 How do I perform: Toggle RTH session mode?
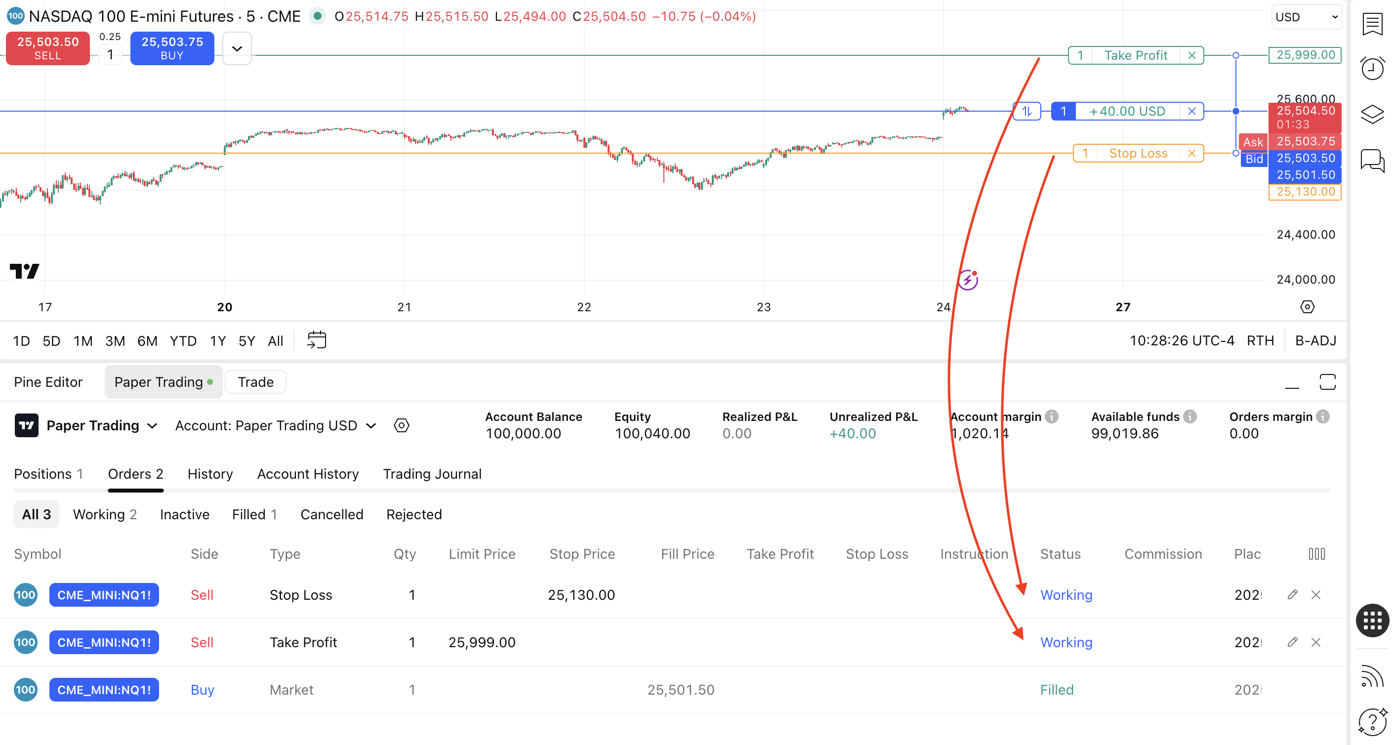tap(1260, 340)
